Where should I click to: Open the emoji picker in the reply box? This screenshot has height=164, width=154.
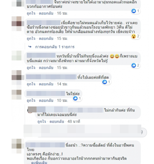(x=142, y=132)
